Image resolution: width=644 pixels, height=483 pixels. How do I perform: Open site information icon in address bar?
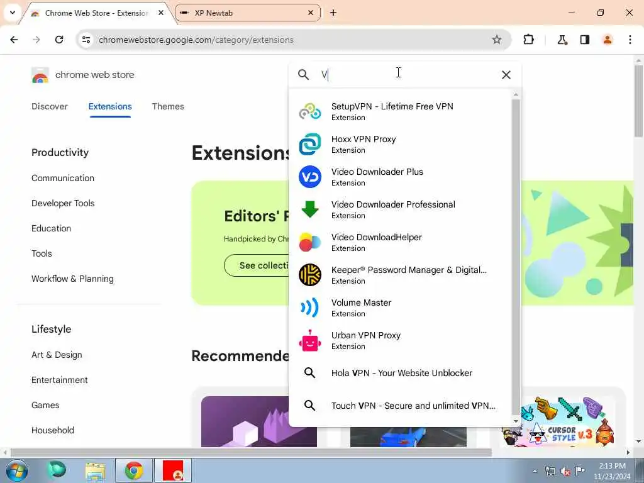click(86, 40)
